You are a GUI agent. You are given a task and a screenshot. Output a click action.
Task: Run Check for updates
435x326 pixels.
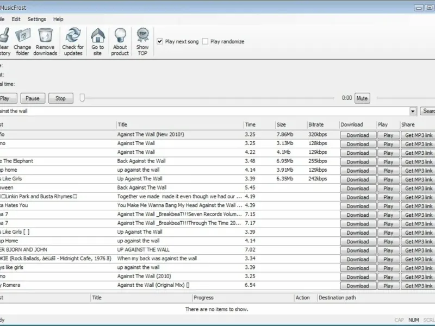[72, 36]
